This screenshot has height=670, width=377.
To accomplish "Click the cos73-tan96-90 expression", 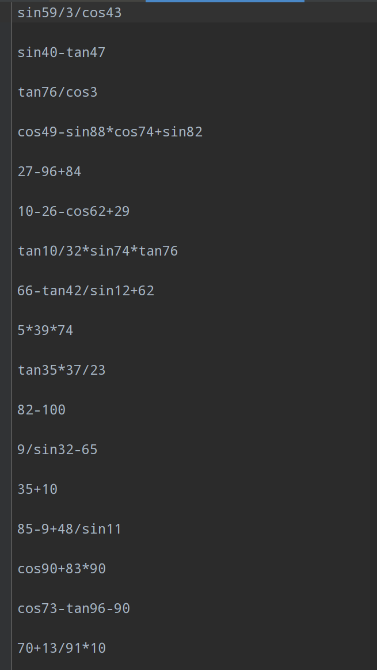I will [74, 608].
